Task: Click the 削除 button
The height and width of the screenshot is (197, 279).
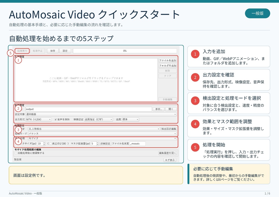Action: point(168,71)
